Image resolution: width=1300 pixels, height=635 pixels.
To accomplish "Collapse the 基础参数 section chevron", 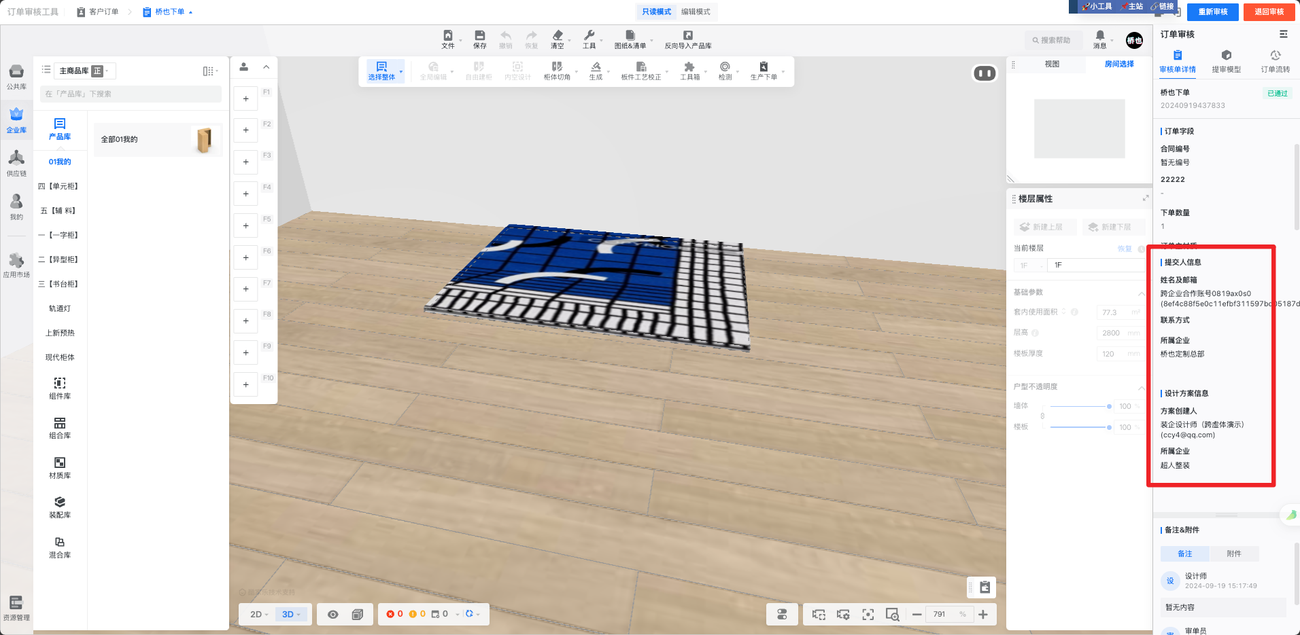I will pos(1141,293).
